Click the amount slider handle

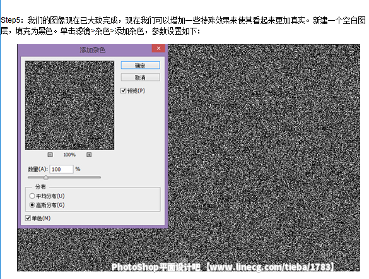(46, 177)
